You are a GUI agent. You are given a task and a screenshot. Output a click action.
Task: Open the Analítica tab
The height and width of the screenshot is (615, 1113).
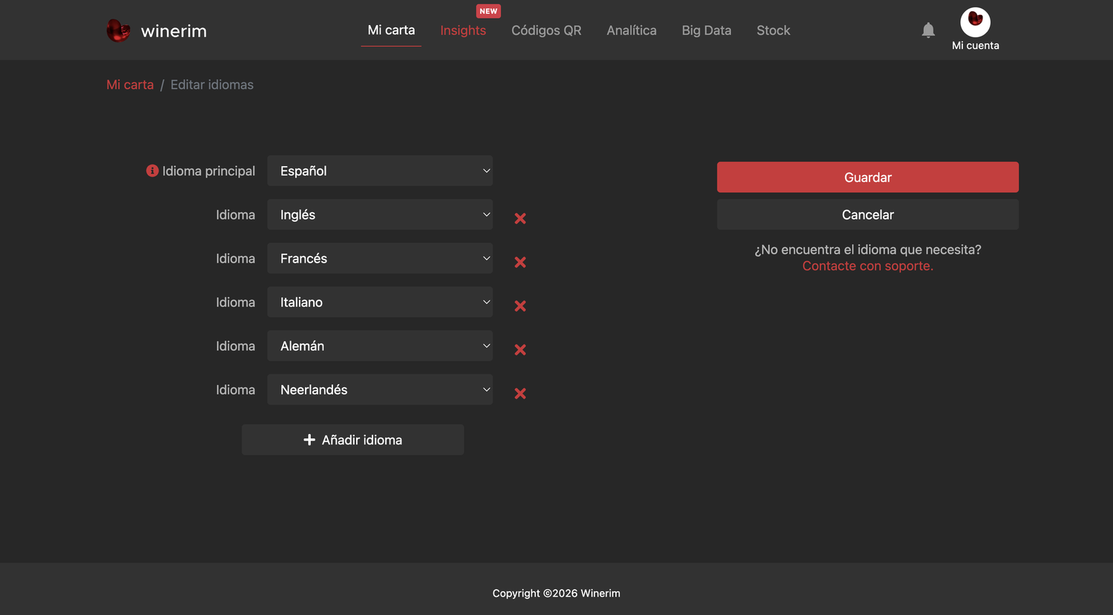[631, 30]
